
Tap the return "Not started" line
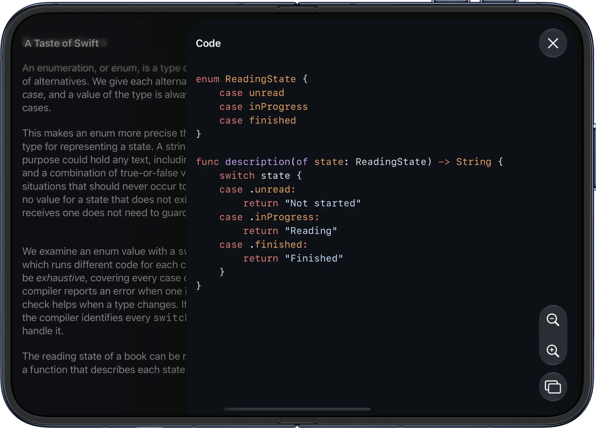coord(302,203)
